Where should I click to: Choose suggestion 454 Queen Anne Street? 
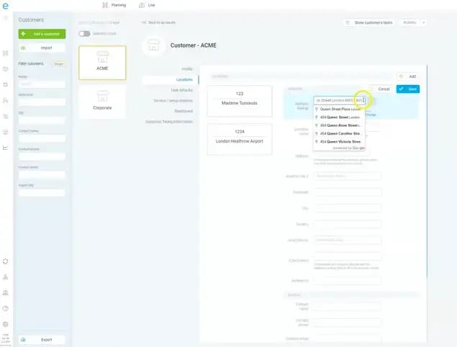click(x=340, y=125)
